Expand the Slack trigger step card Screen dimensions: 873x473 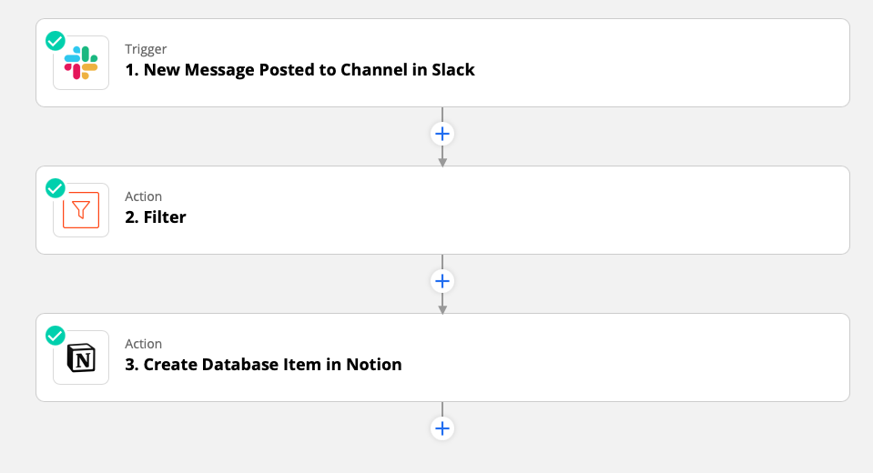coord(442,63)
